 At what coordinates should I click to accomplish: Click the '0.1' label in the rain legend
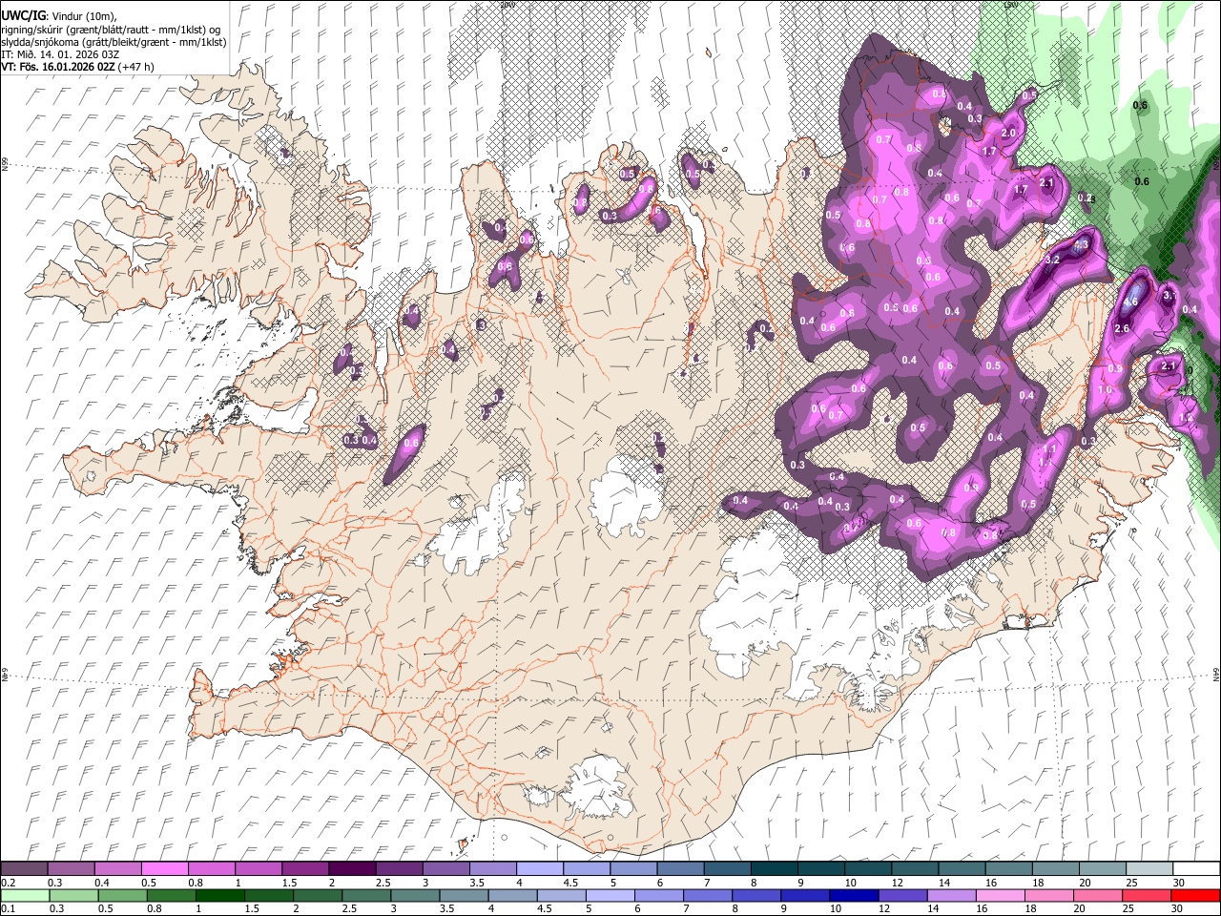click(x=8, y=909)
